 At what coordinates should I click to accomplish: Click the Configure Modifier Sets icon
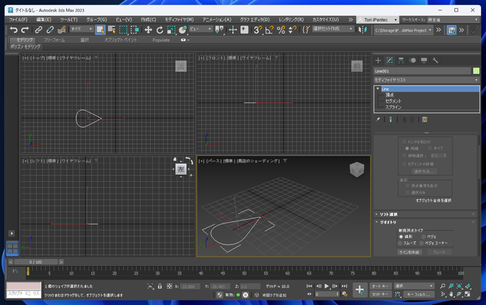(425, 119)
